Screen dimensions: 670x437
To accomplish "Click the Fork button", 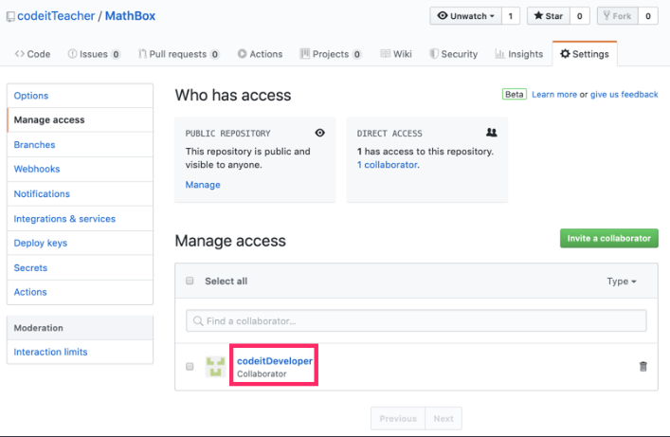I will point(618,16).
